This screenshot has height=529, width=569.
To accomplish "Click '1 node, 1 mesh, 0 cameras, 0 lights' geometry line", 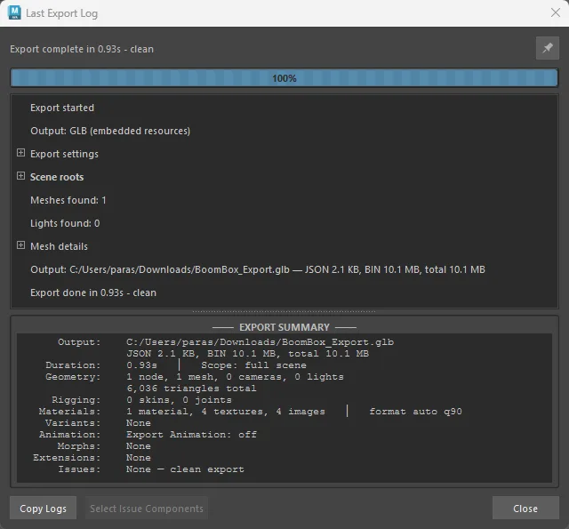I will (235, 377).
